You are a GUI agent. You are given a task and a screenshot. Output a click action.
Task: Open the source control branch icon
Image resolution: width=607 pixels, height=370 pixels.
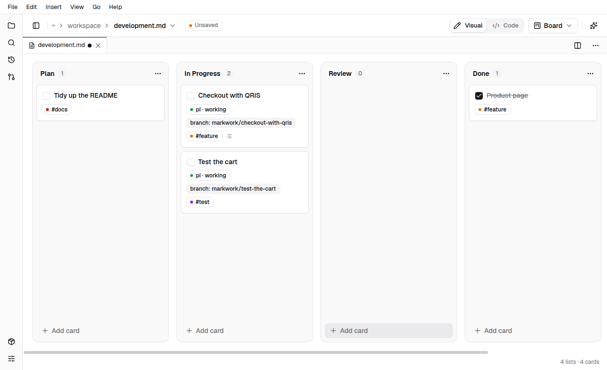[x=11, y=77]
